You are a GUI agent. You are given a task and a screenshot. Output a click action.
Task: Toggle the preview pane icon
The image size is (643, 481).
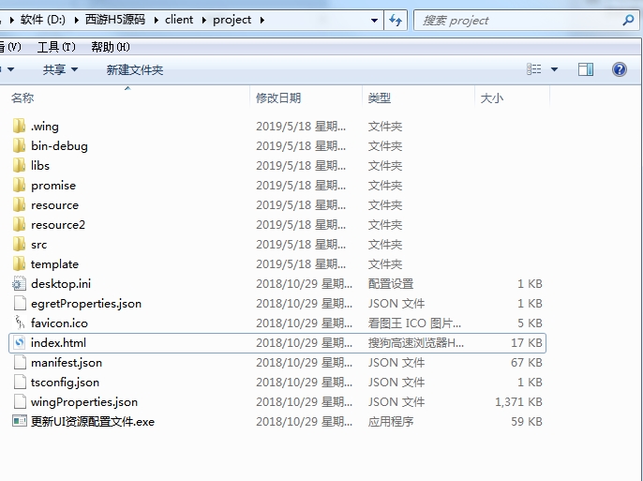pos(586,69)
